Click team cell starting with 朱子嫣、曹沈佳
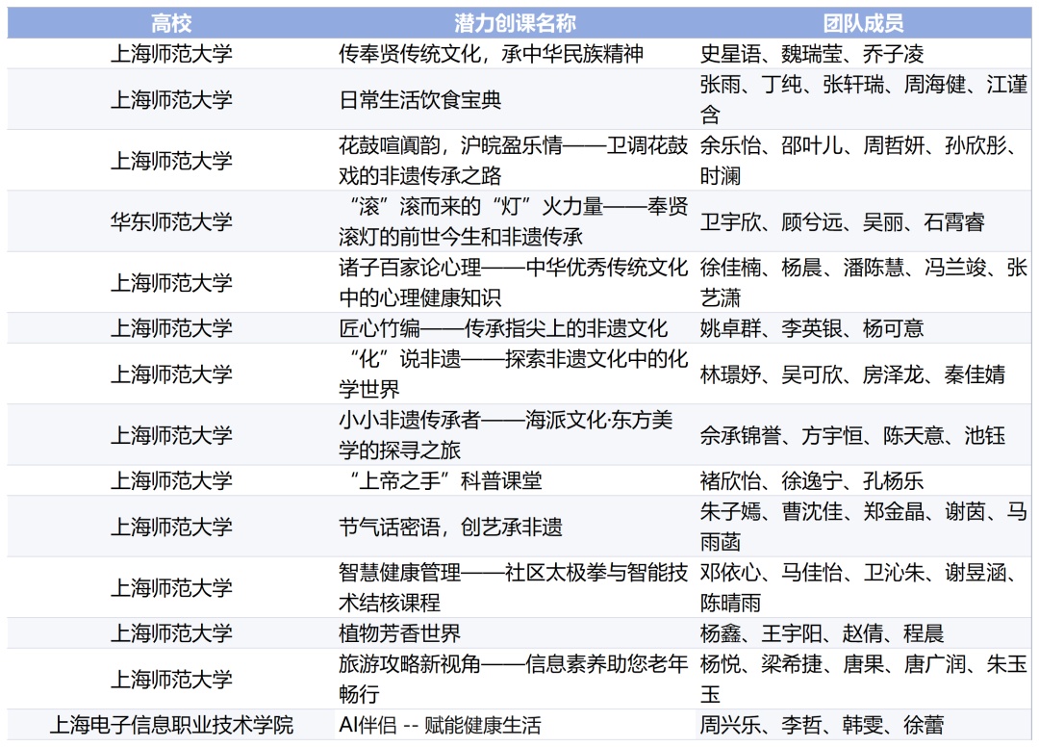The image size is (1039, 747). 863,527
